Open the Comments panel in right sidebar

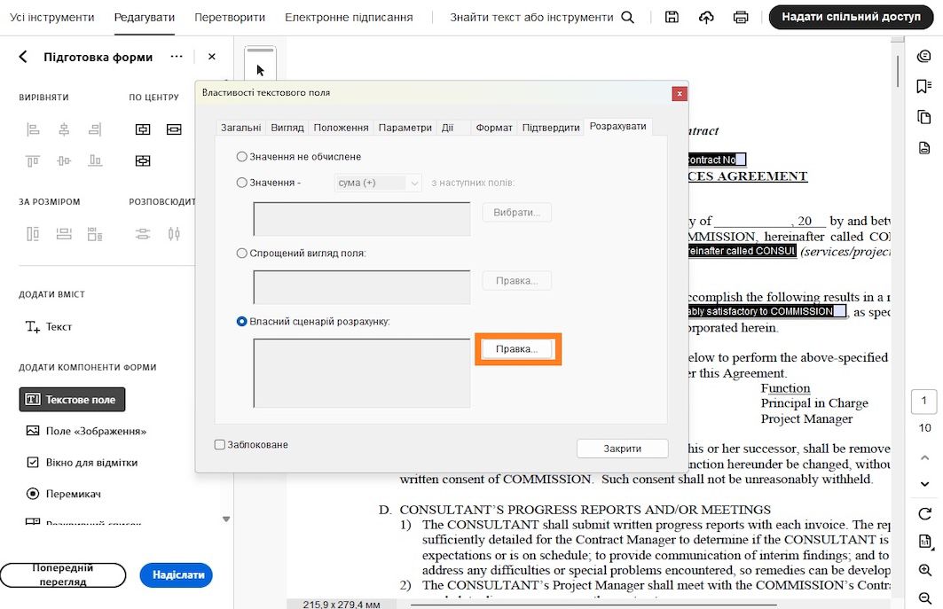pos(924,55)
